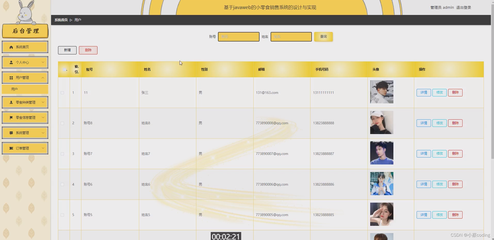494x240 pixels.
Task: Click 修改 for user 账号5
Action: [x=440, y=215]
